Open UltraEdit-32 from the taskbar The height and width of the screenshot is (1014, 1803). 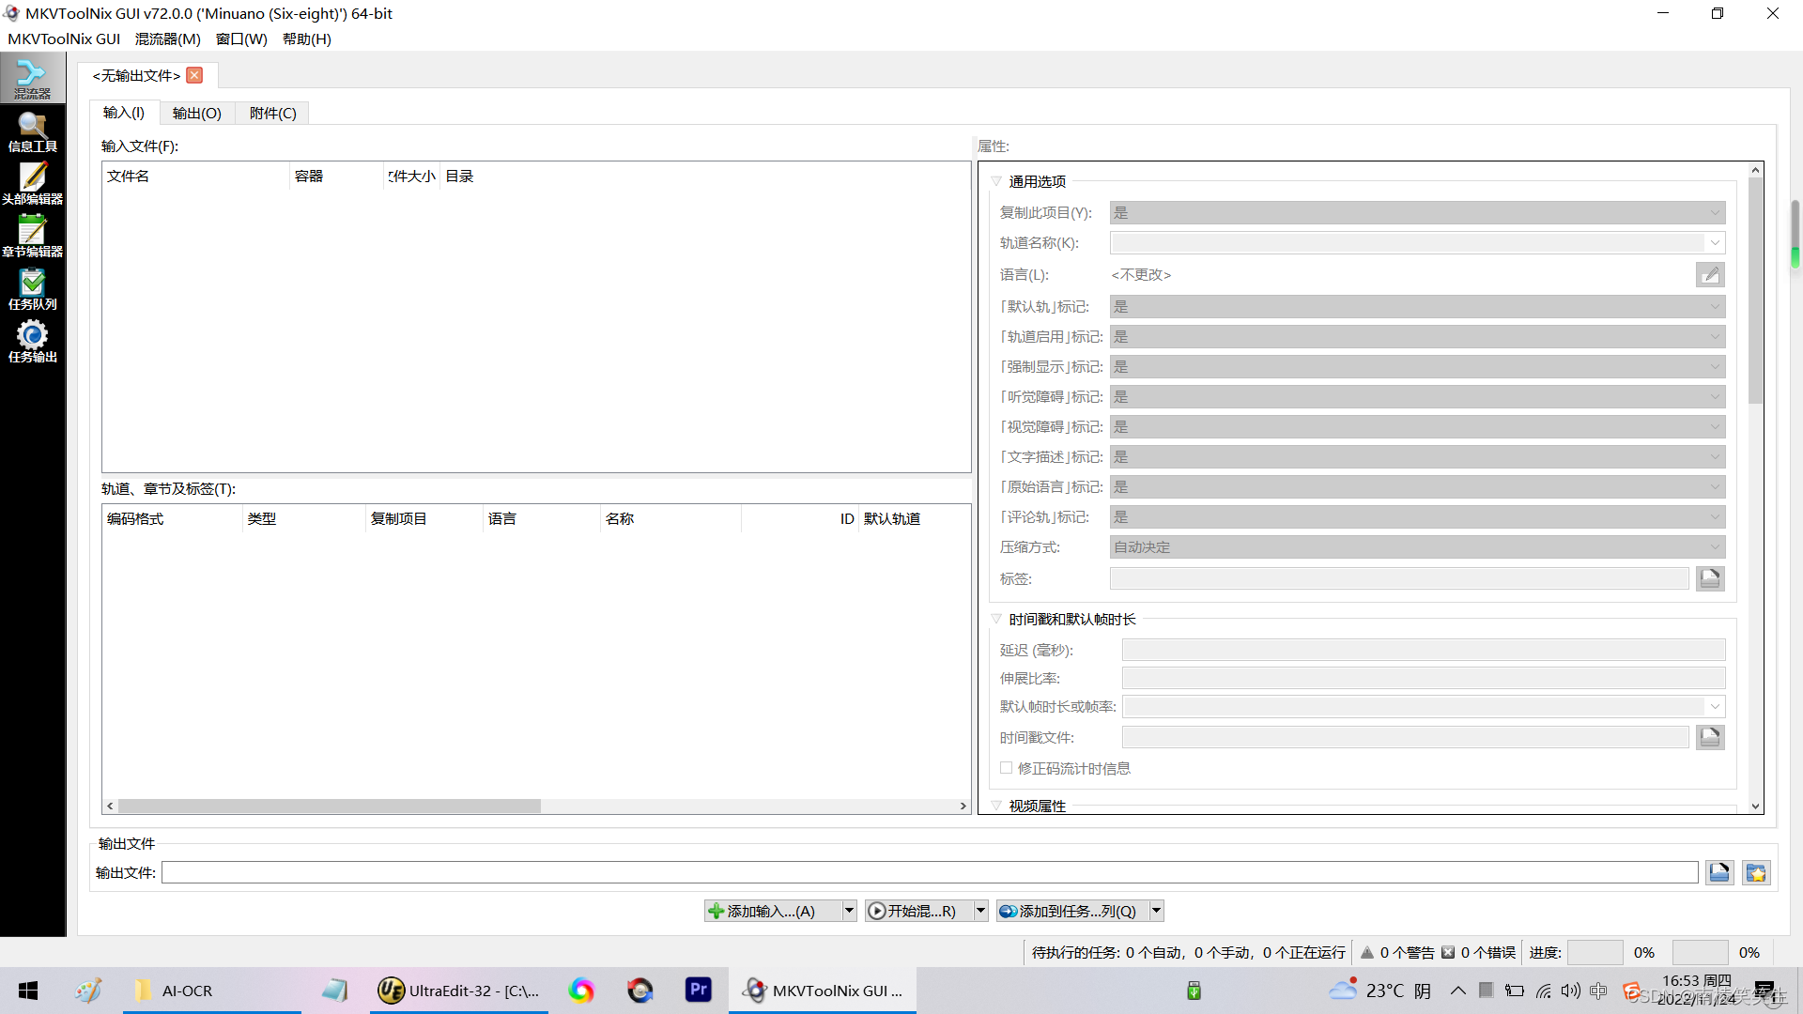(458, 991)
